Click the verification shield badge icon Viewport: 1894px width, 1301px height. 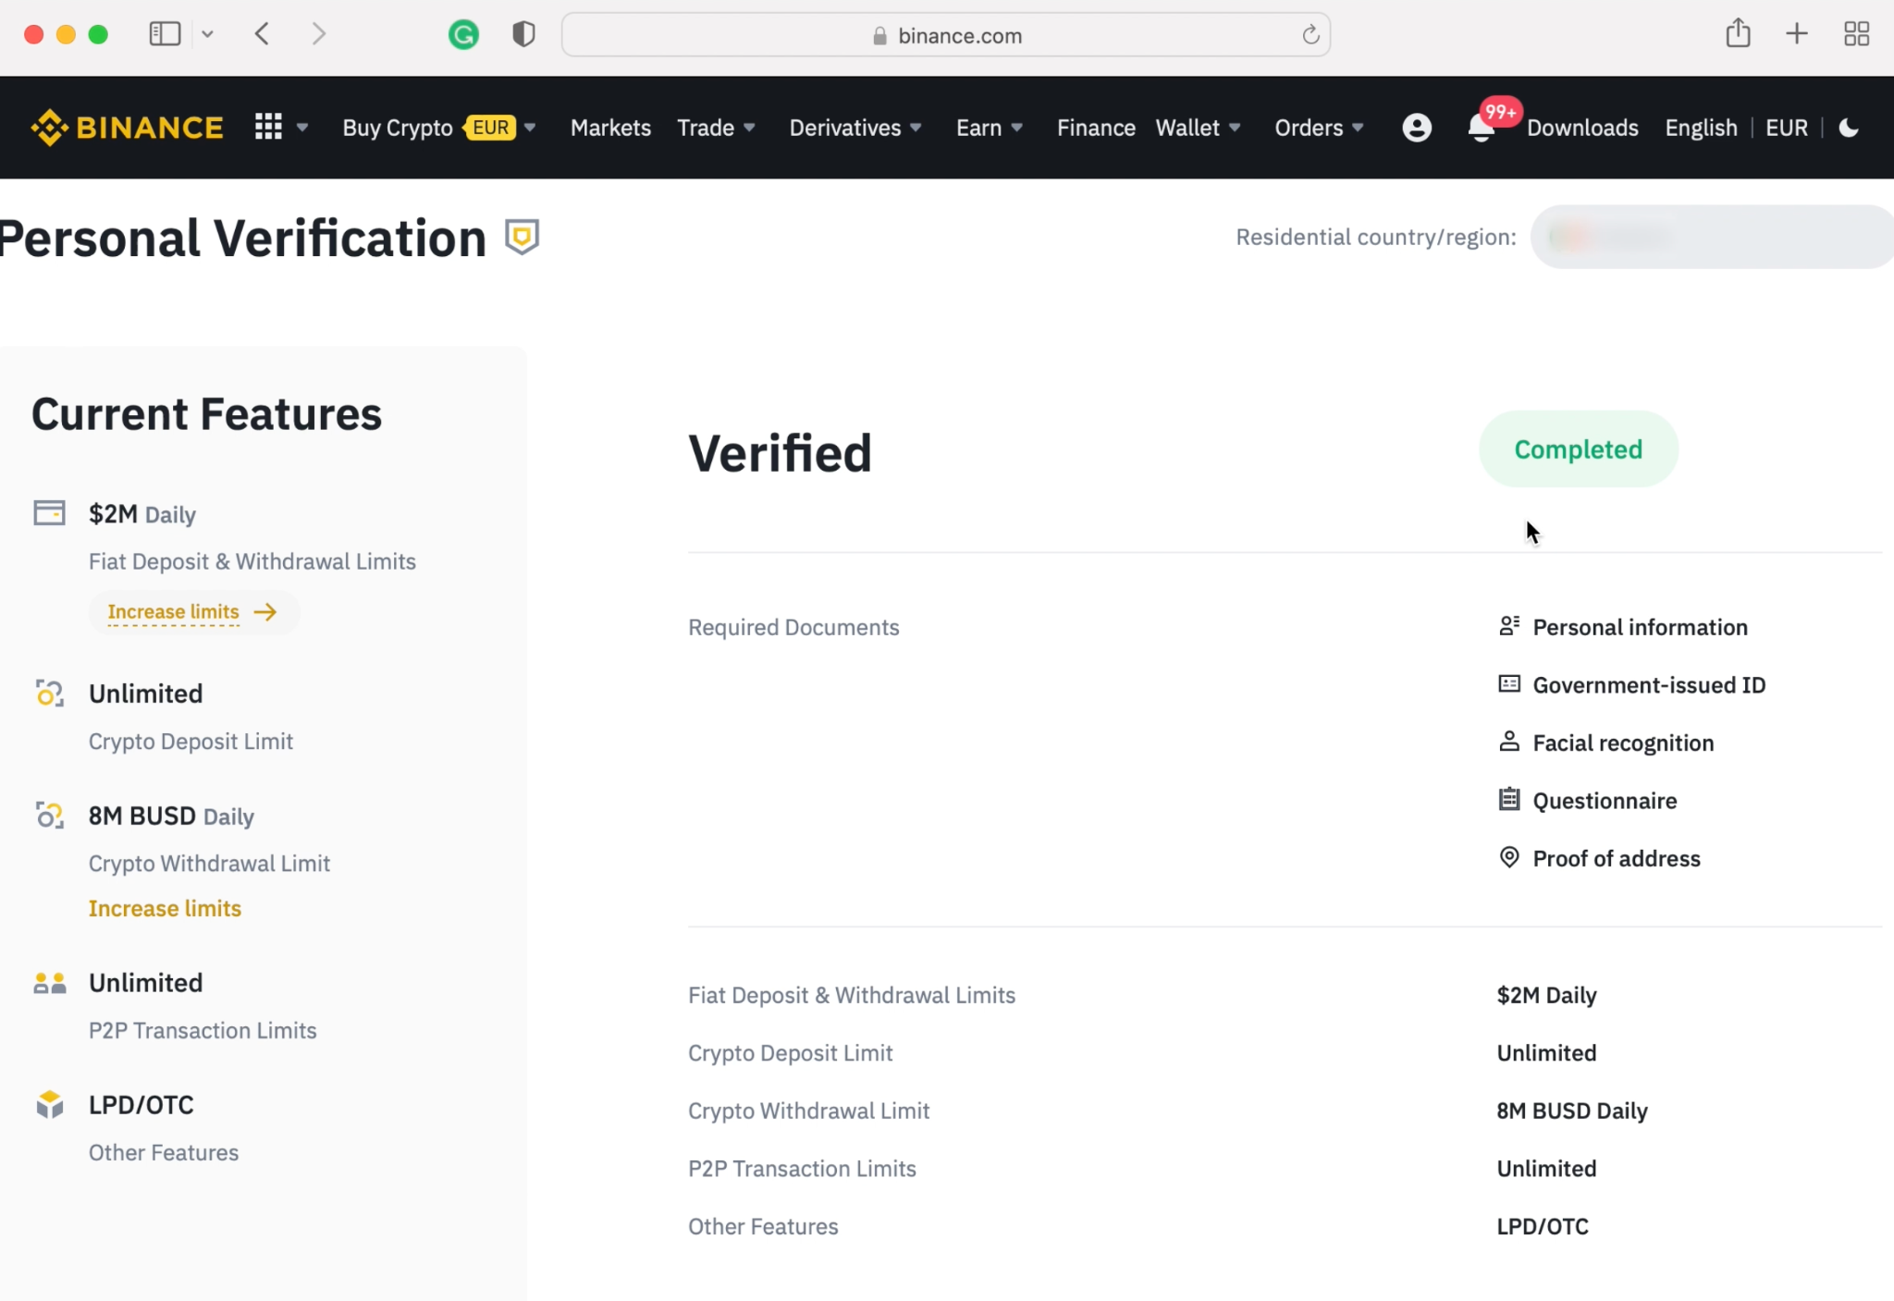[x=522, y=237]
